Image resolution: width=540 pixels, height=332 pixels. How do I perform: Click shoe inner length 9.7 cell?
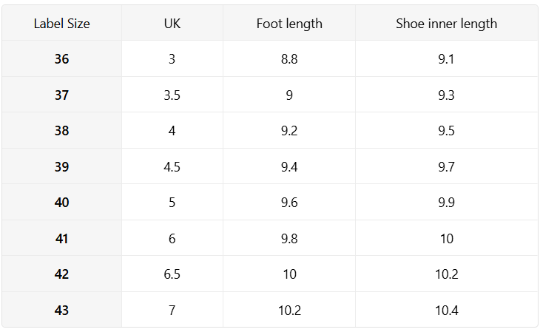446,166
